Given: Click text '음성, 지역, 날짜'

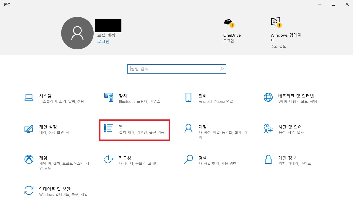Looking at the screenshot, I should tap(291, 132).
